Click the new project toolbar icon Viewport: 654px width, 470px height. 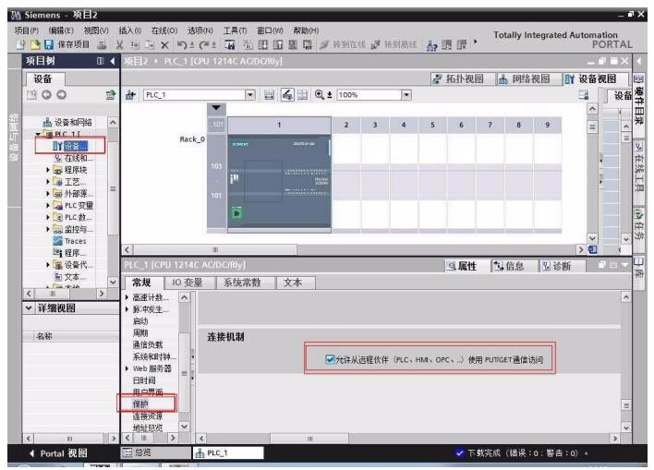pyautogui.click(x=21, y=44)
